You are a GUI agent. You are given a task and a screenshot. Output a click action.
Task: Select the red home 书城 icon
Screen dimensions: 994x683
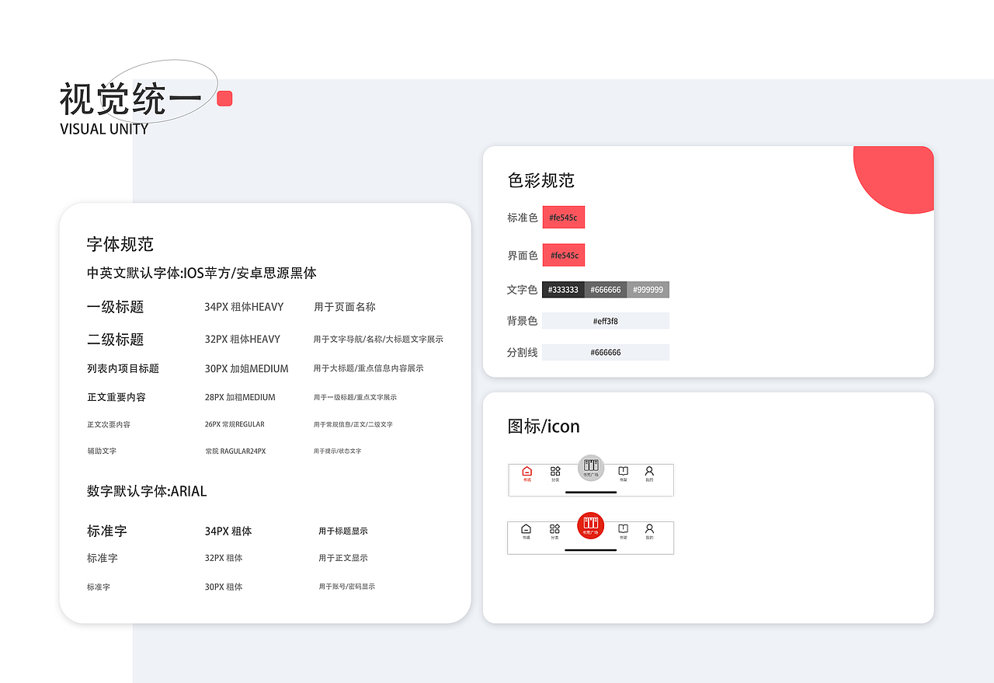[x=527, y=470]
